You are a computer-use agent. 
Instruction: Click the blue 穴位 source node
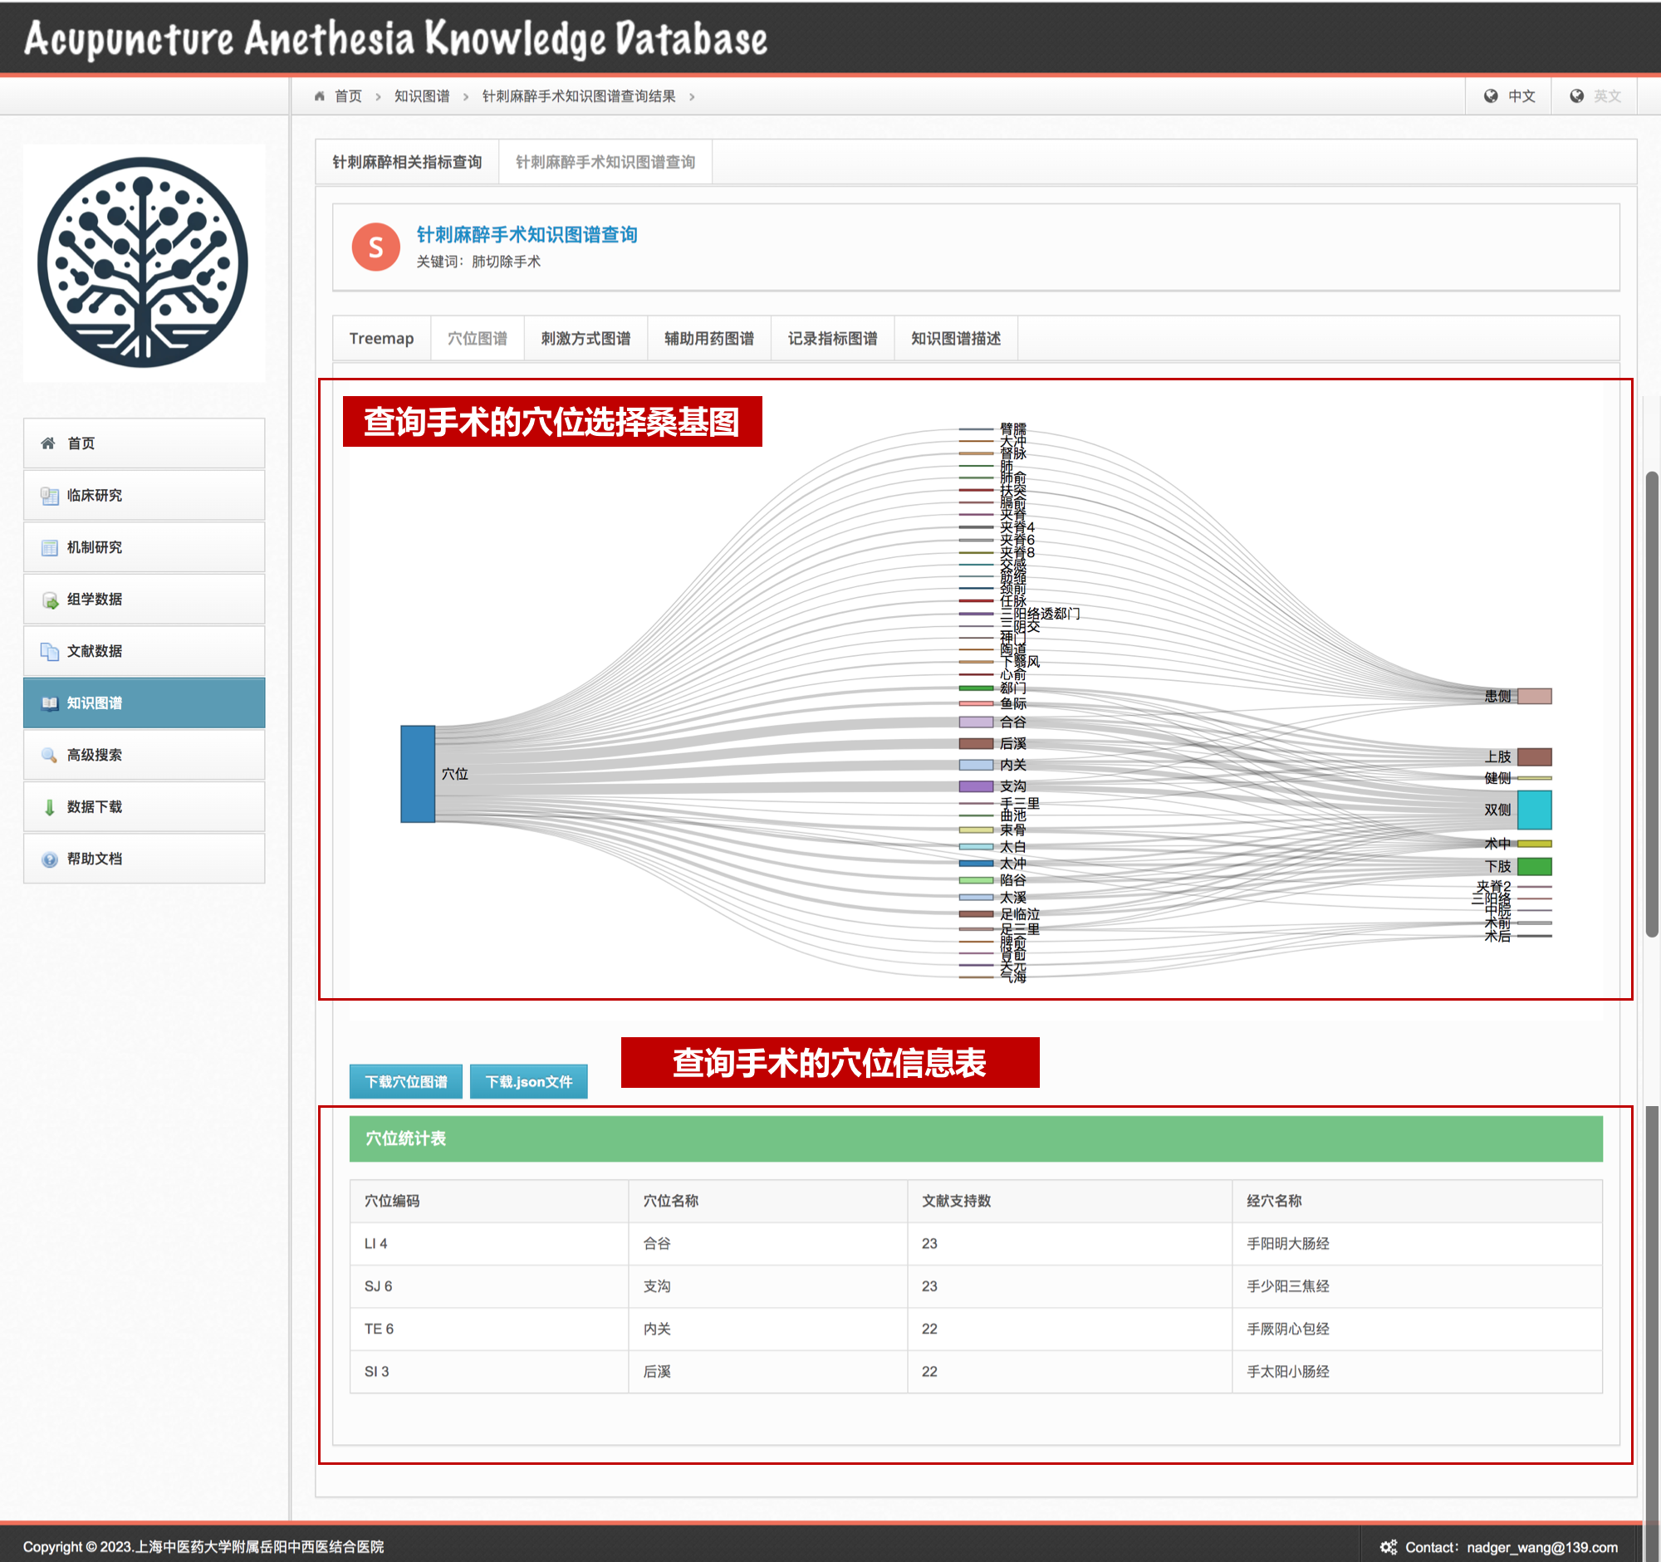pyautogui.click(x=418, y=773)
